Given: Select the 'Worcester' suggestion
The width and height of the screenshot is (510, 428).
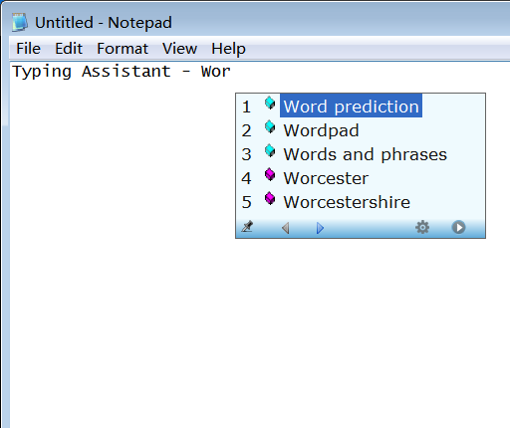Looking at the screenshot, I should pyautogui.click(x=326, y=178).
